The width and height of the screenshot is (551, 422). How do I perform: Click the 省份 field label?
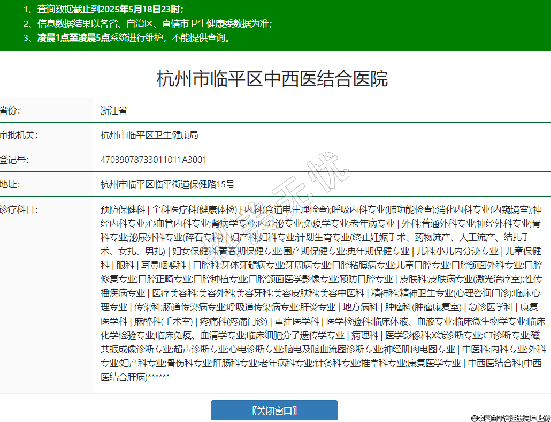[x=10, y=111]
